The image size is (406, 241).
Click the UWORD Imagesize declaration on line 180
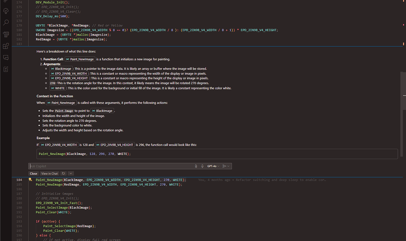157,30
